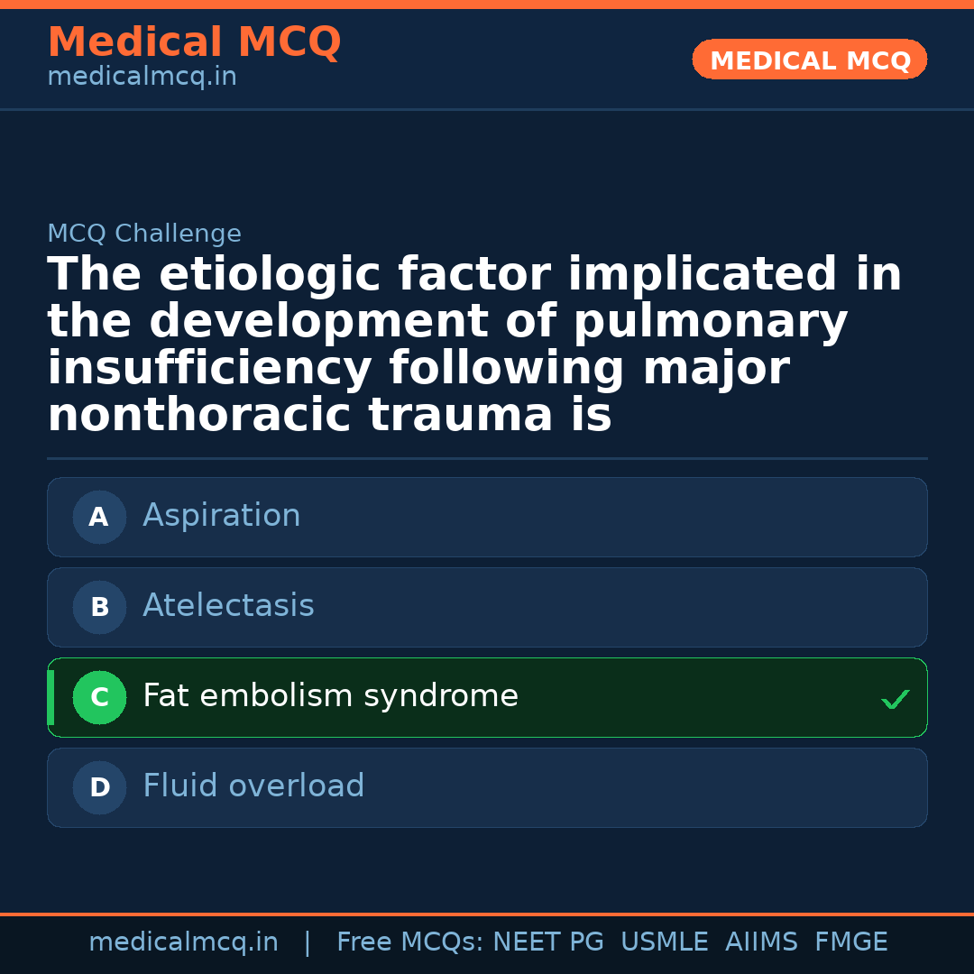Click the MCQ Challenge label
The width and height of the screenshot is (974, 974).
144,234
